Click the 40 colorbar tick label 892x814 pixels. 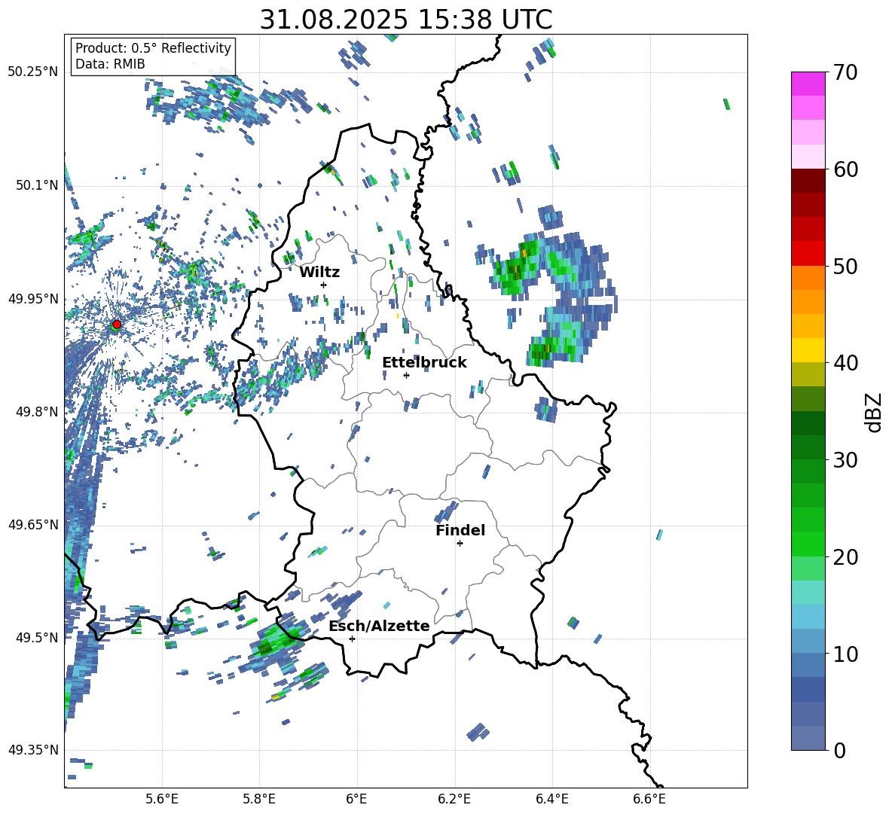[845, 363]
